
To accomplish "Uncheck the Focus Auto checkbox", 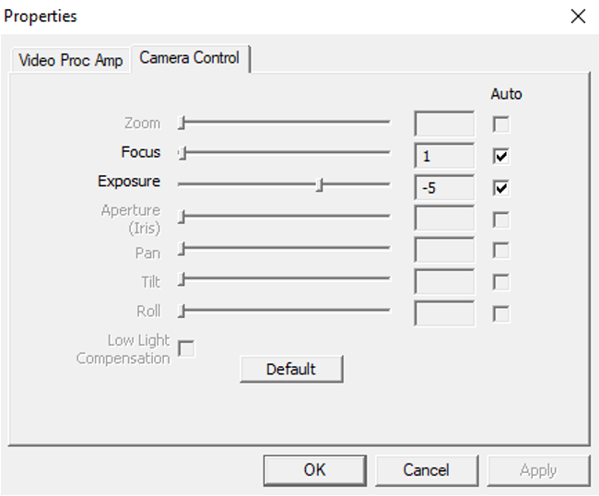I will 500,156.
